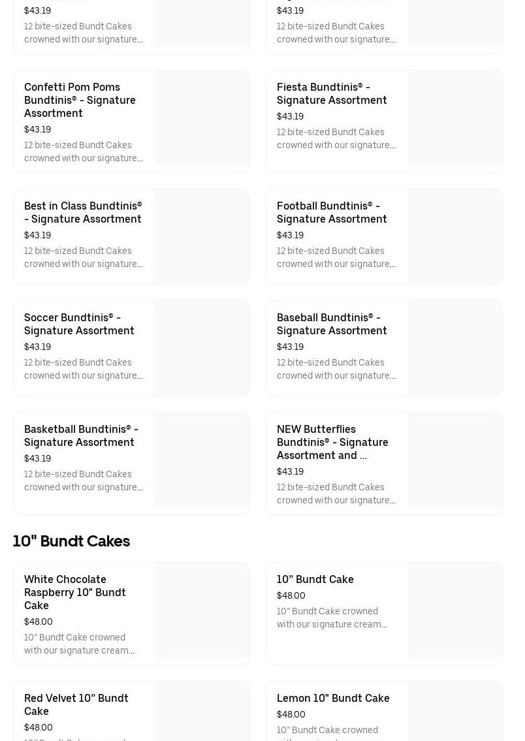
Task: Click the 10" Bundt Cakes section heading
Action: 71,541
